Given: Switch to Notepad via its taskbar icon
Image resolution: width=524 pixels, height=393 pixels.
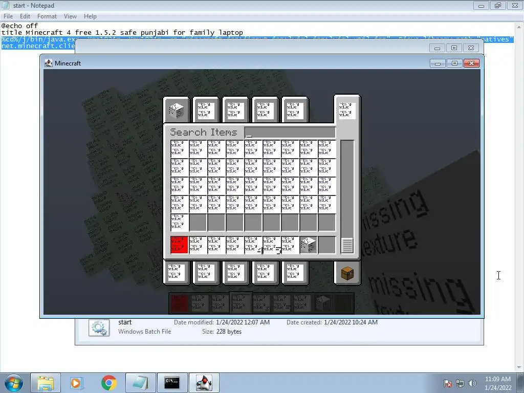Looking at the screenshot, I should click(x=140, y=383).
